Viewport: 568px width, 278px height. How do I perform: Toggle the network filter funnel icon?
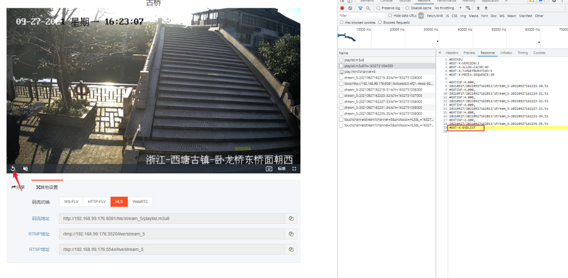[361, 8]
